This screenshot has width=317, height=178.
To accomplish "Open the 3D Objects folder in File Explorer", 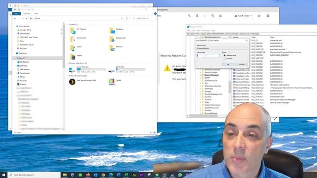I will [x=78, y=30].
